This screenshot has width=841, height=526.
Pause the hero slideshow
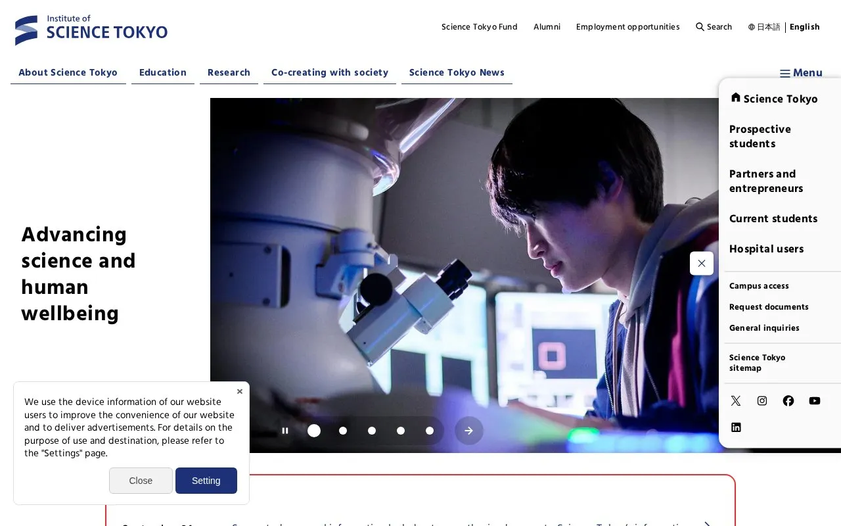[x=285, y=431]
